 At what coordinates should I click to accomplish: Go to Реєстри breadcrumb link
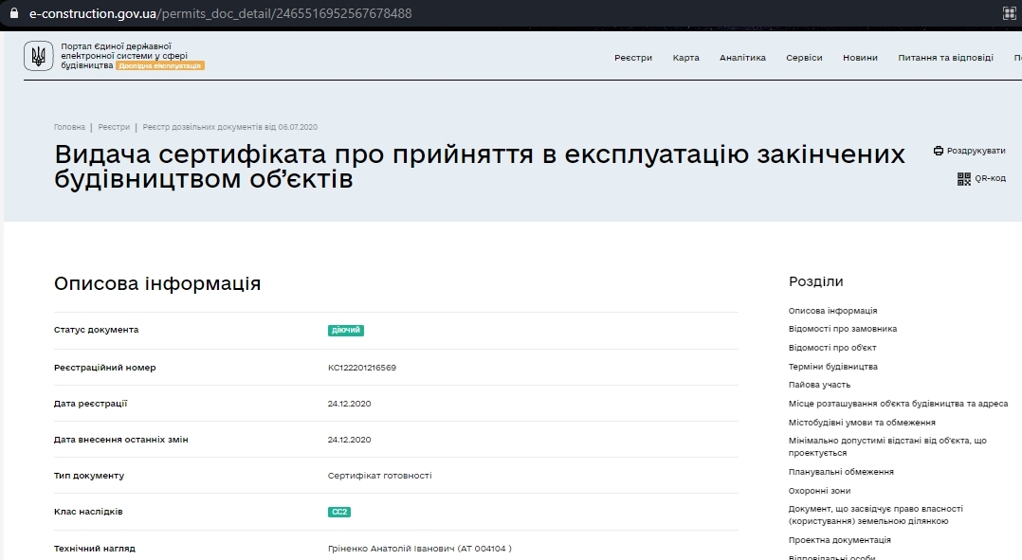[114, 127]
